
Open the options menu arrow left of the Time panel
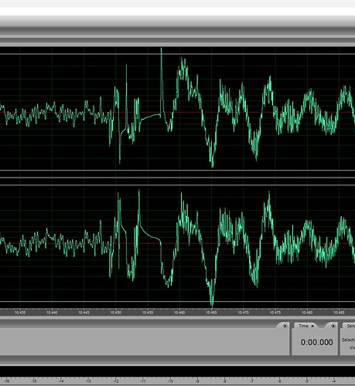285,326
